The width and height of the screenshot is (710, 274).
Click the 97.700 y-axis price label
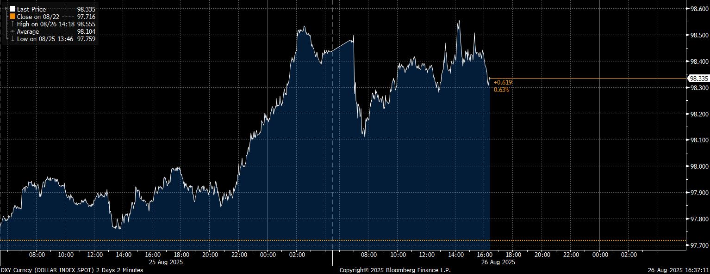coord(699,245)
